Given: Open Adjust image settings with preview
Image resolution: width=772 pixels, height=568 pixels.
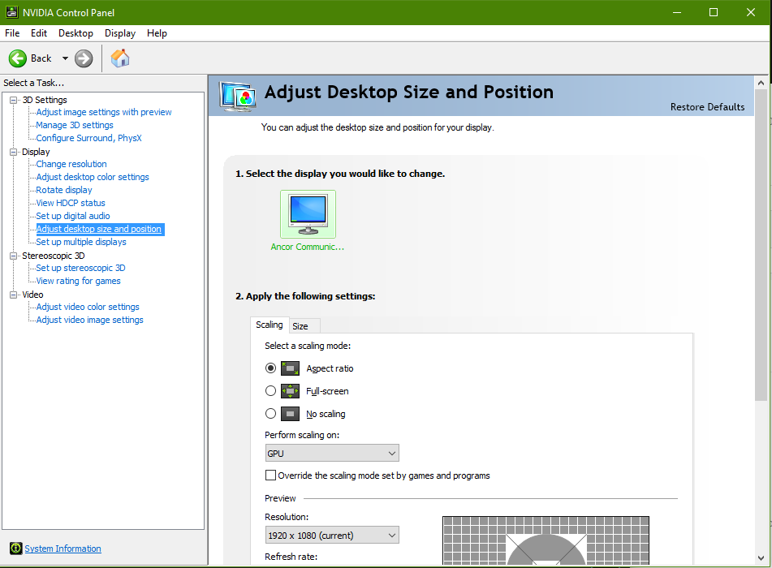Looking at the screenshot, I should pyautogui.click(x=104, y=112).
